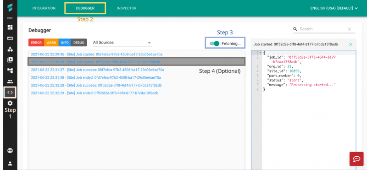
Task: Click the hierarchy tree icon in sidebar
Action: (x=10, y=71)
